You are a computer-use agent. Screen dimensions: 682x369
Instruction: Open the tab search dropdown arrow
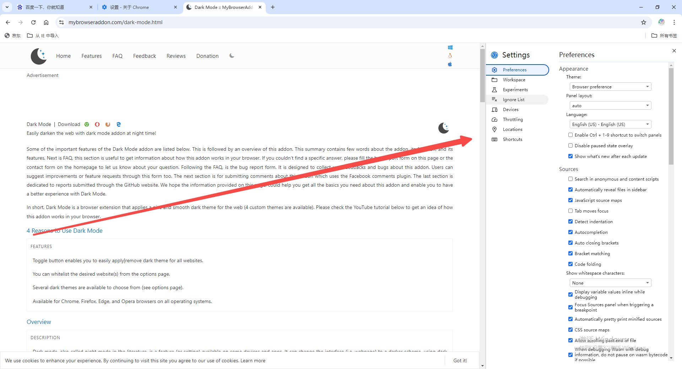coord(7,7)
